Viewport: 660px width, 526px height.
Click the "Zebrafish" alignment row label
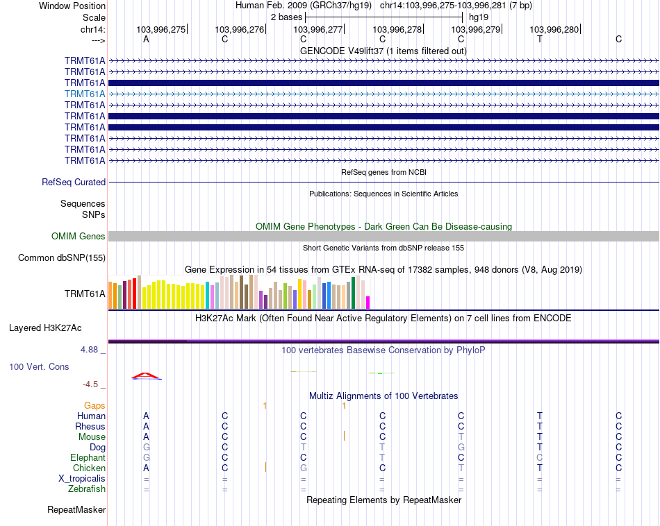point(87,489)
